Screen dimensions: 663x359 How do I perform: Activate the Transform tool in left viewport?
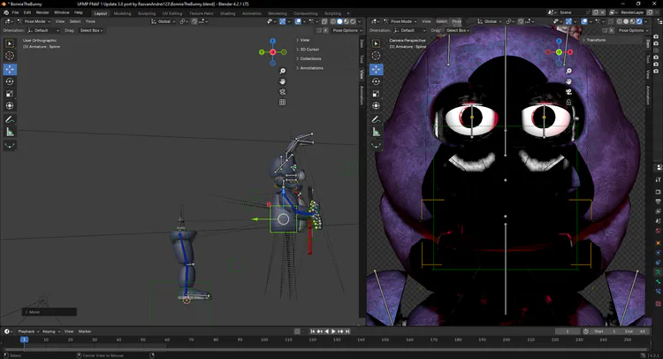click(10, 106)
